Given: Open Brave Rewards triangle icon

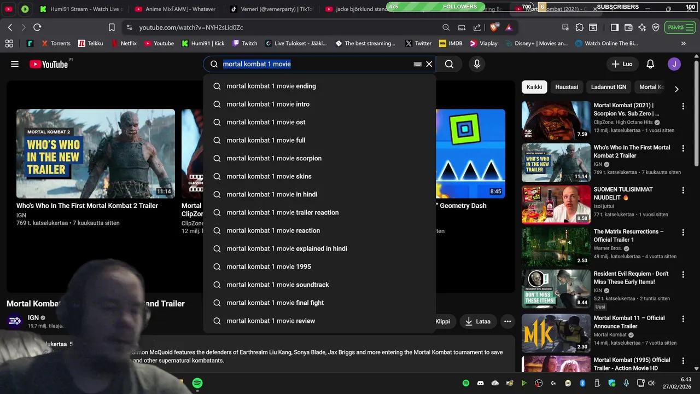Looking at the screenshot, I should pyautogui.click(x=509, y=27).
